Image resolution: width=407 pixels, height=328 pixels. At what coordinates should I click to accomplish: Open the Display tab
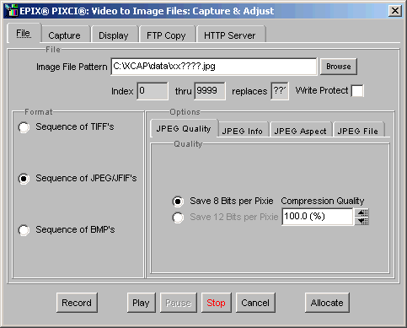point(114,35)
